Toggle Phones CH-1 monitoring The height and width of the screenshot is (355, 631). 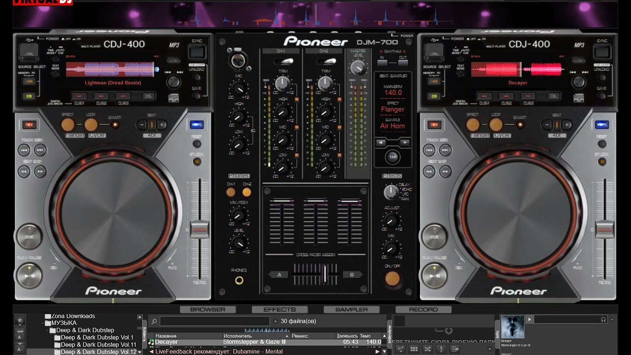(231, 192)
